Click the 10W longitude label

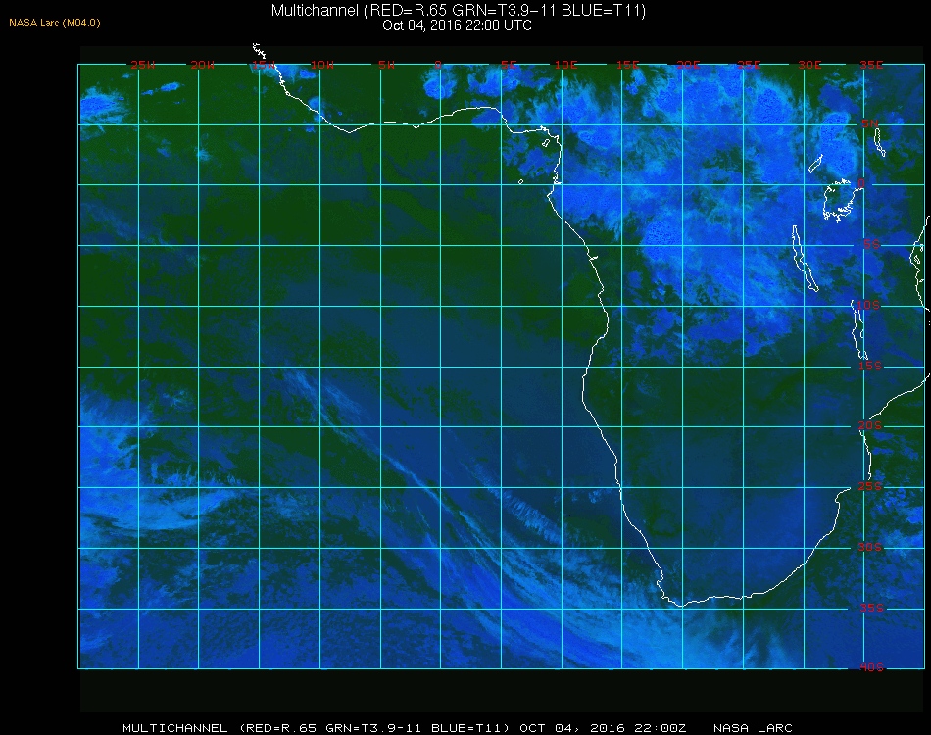coord(322,65)
